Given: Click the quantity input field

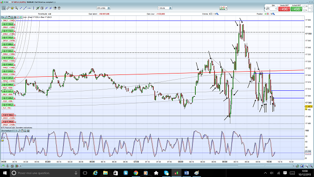Looking at the screenshot, I should click(x=273, y=8).
